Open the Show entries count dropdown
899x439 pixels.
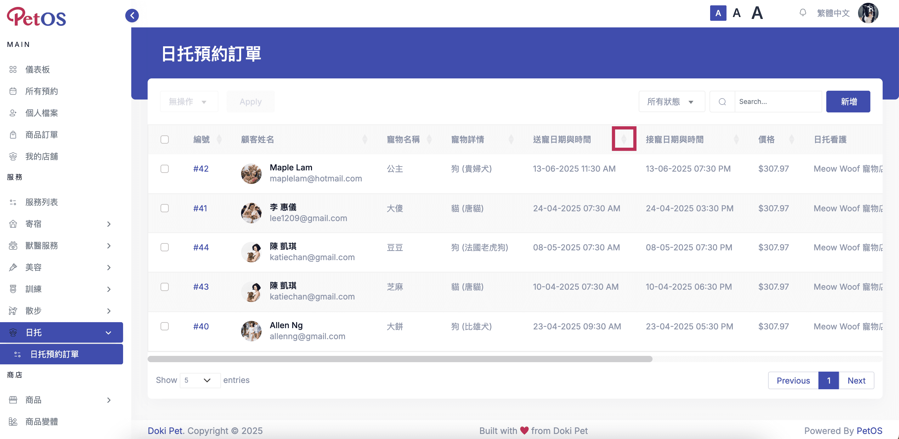200,380
